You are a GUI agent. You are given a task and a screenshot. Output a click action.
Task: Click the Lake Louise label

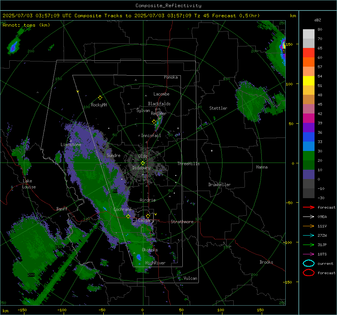point(29,184)
